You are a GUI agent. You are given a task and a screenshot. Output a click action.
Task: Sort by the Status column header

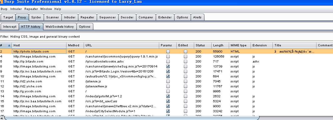(x=203, y=45)
